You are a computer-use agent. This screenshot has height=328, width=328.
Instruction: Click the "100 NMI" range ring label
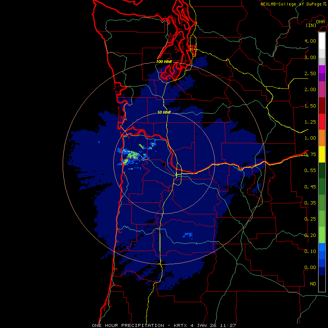click(x=164, y=62)
